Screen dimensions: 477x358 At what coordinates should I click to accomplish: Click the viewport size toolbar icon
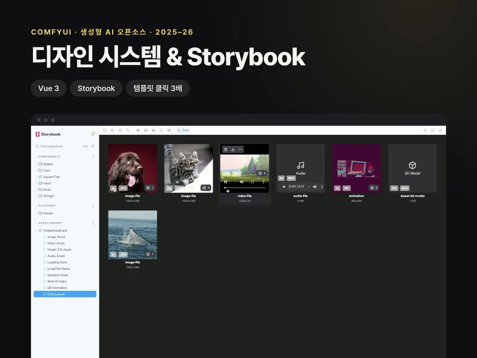tap(153, 130)
